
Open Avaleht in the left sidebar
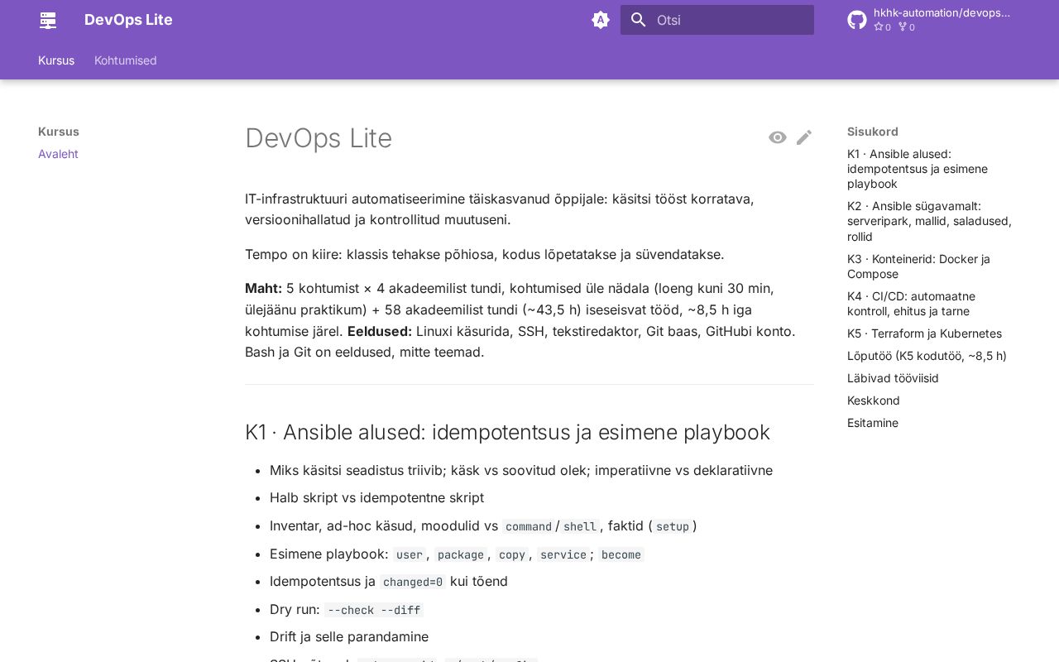click(x=58, y=154)
